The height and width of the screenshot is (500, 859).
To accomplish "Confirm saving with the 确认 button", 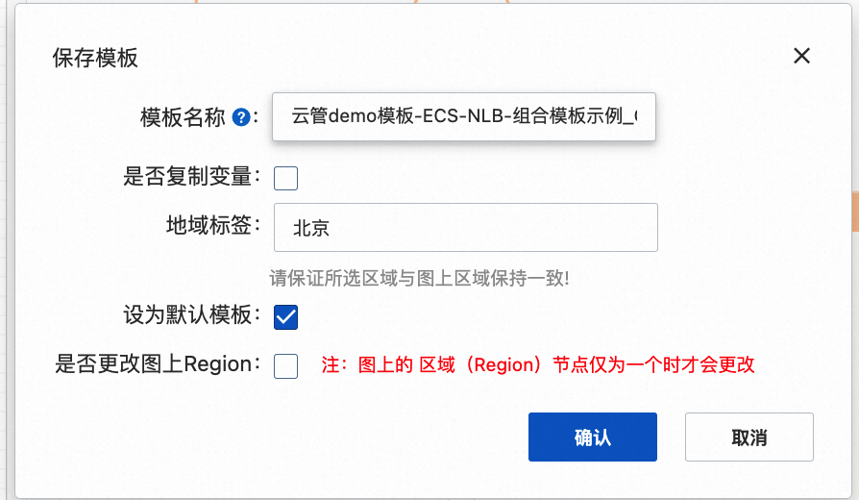I will click(x=592, y=437).
